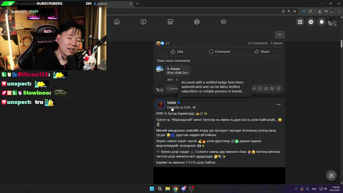The width and height of the screenshot is (343, 193).
Task: Open Chrome three-dot menu
Action: tap(339, 11)
